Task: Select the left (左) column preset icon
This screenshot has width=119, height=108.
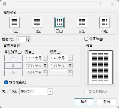Action: coord(82,22)
